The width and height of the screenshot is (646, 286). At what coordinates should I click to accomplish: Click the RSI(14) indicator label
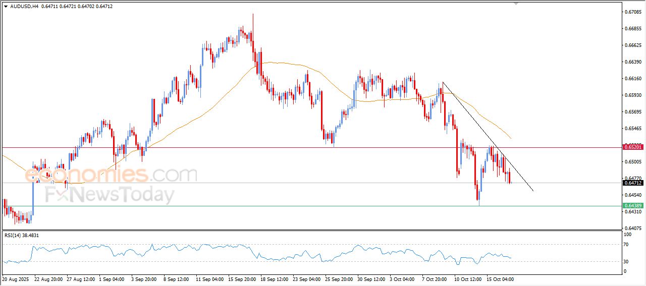click(22, 235)
